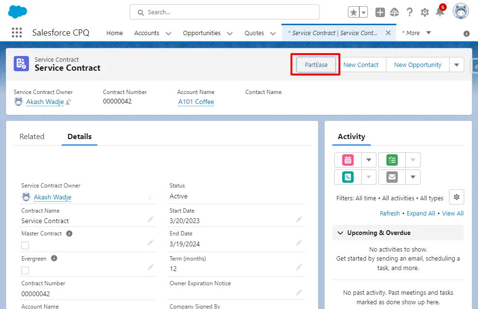478x309 pixels.
Task: Open Akash Wadje link in header
Action: click(x=45, y=102)
